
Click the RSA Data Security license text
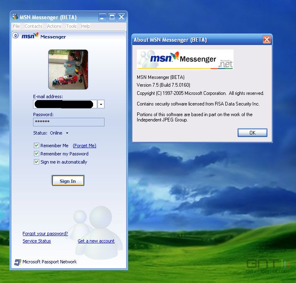pyautogui.click(x=198, y=104)
